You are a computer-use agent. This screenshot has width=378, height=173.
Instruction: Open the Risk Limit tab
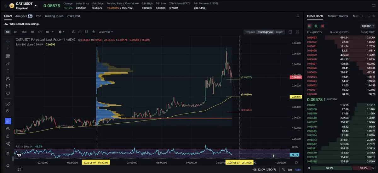point(73,16)
